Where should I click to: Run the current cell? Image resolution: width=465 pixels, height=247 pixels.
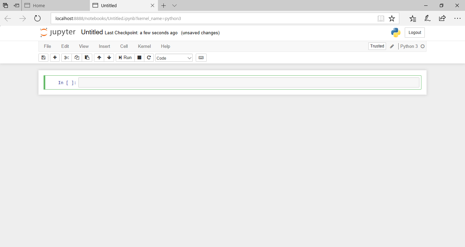[125, 57]
